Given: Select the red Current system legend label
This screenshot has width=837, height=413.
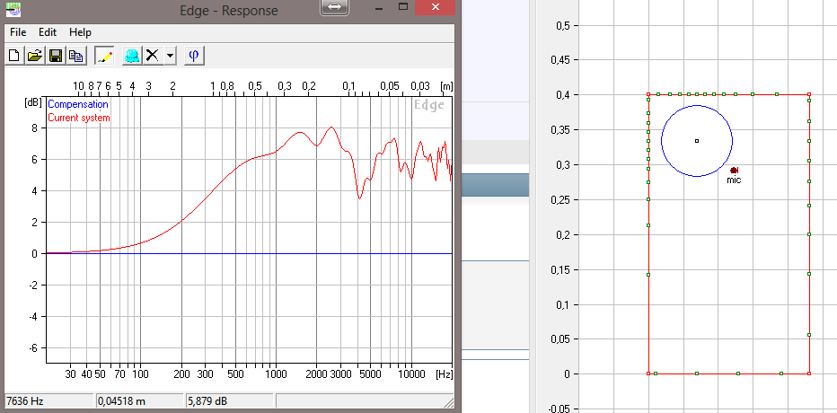Looking at the screenshot, I should (79, 118).
